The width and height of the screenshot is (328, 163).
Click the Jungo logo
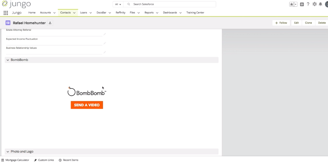click(x=16, y=4)
